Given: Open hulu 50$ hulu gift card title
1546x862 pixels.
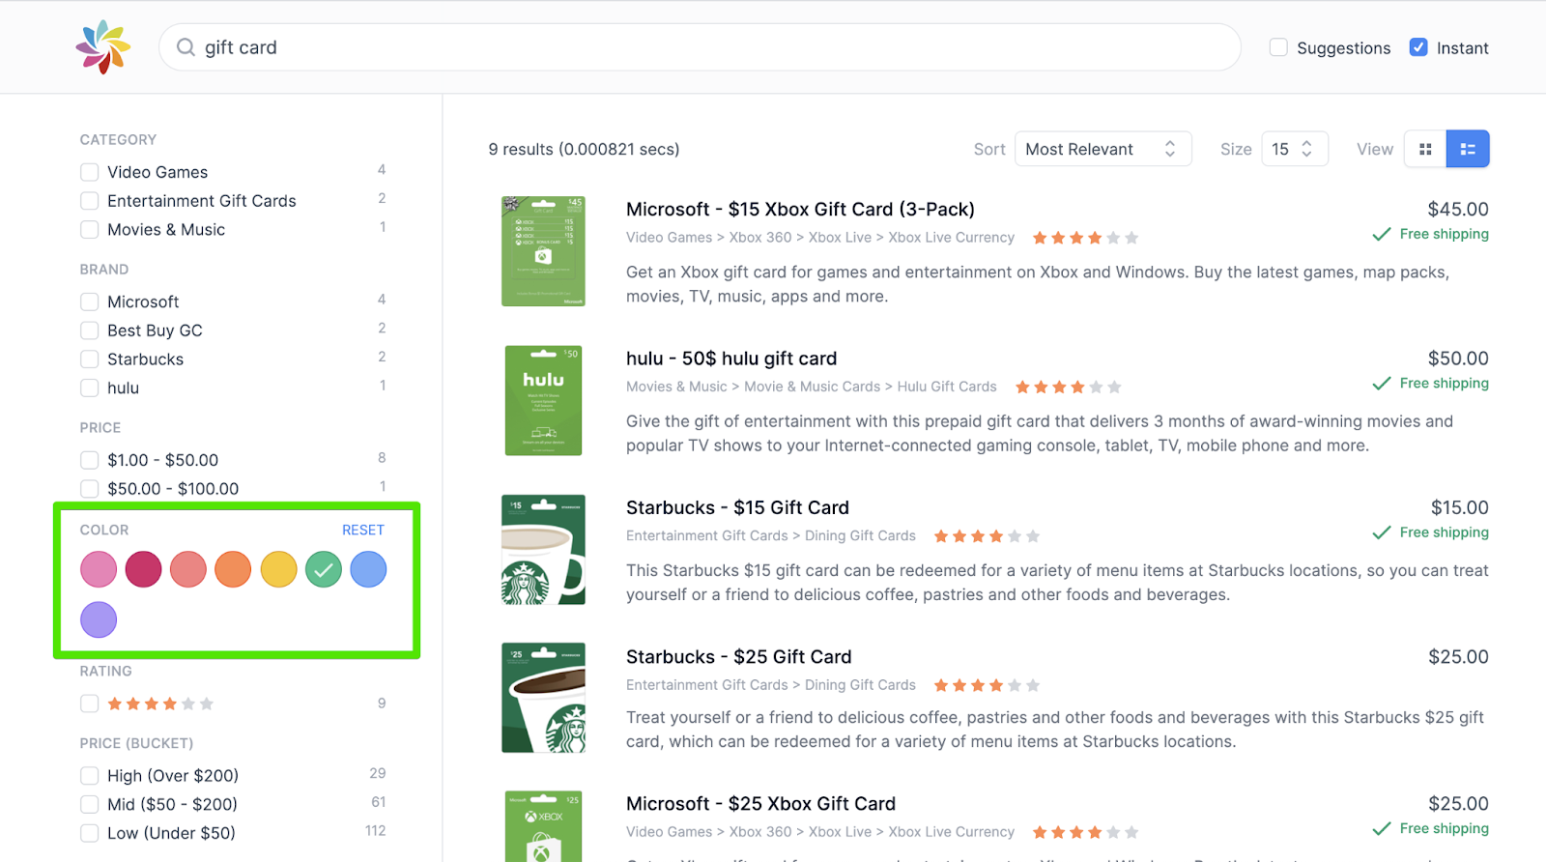Looking at the screenshot, I should pyautogui.click(x=731, y=359).
